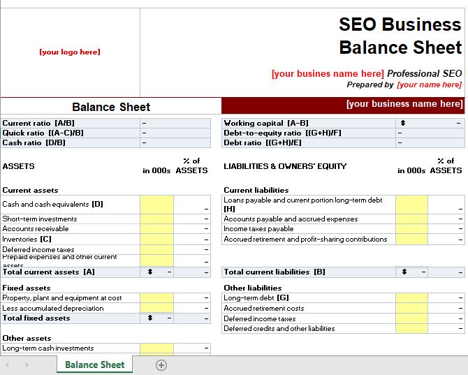Select the 'Debt ratio [(G+H)/E]' cell
468x375 pixels.
309,142
